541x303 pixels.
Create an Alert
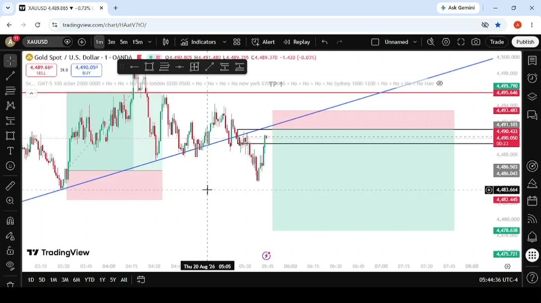[x=263, y=42]
